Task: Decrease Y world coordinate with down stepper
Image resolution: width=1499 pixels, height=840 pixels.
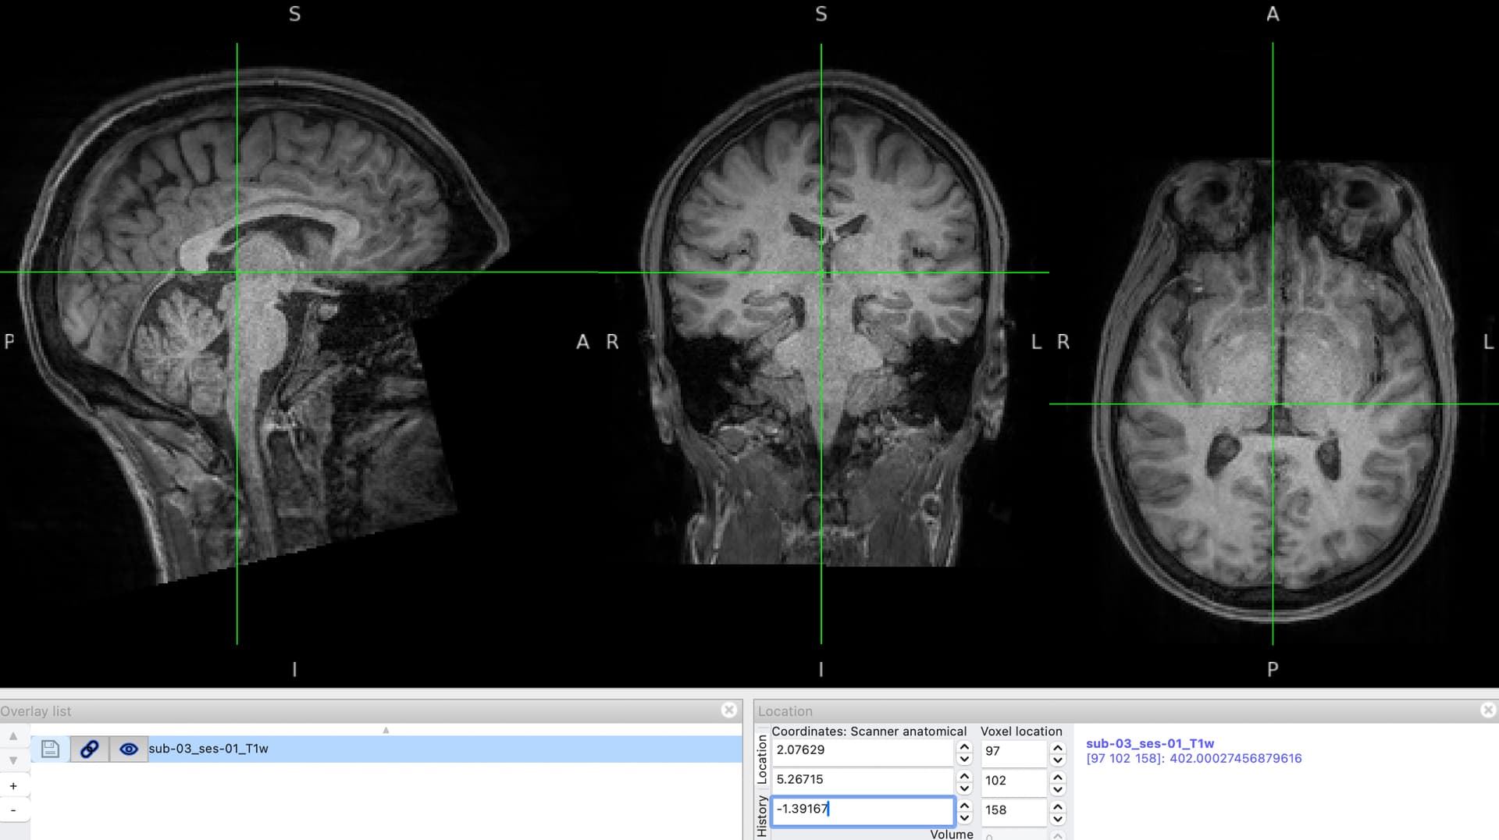Action: 964,788
